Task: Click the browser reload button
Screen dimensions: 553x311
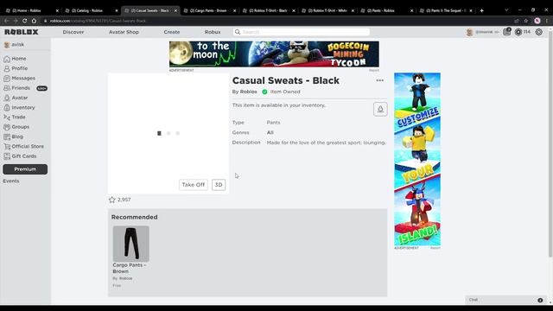Action: coord(25,21)
